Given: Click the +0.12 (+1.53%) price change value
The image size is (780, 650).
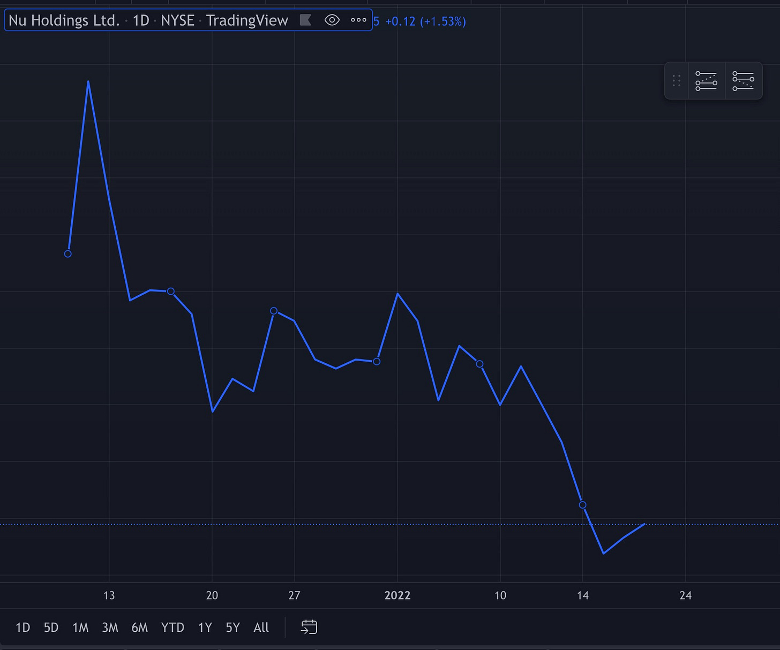Looking at the screenshot, I should tap(425, 21).
